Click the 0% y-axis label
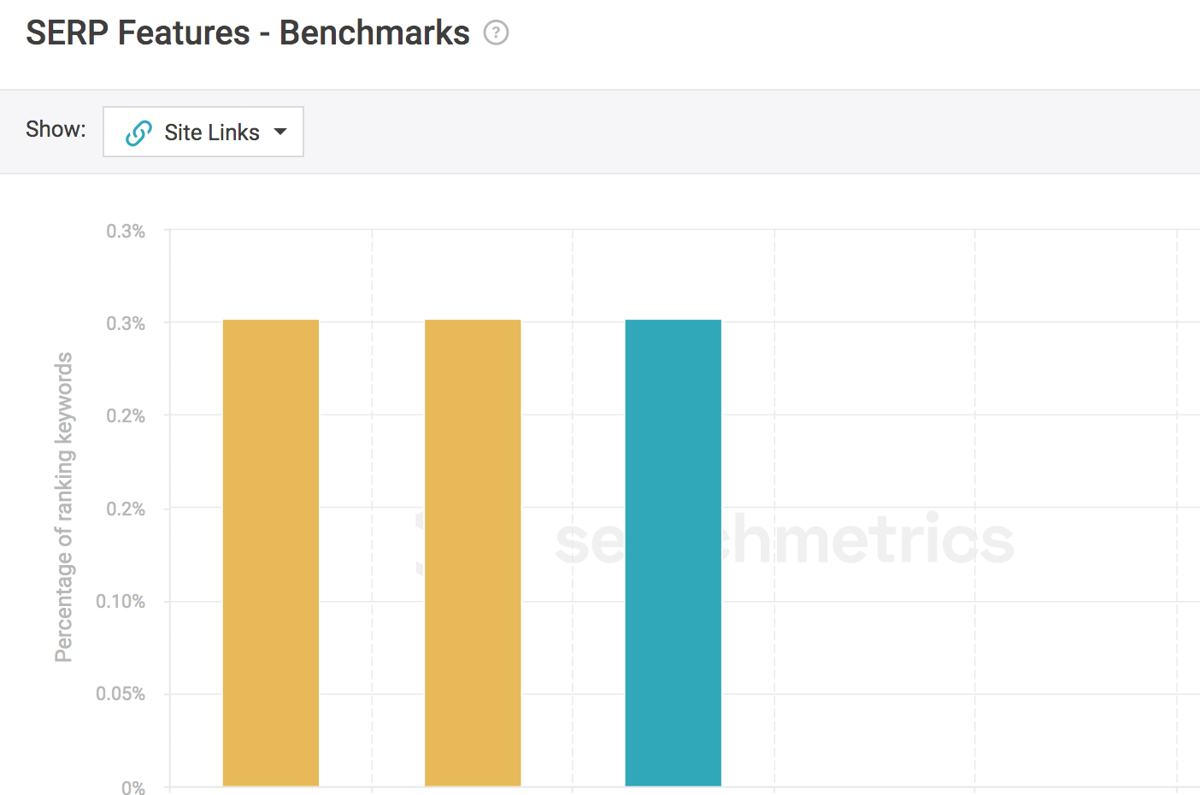The width and height of the screenshot is (1200, 795). [133, 787]
